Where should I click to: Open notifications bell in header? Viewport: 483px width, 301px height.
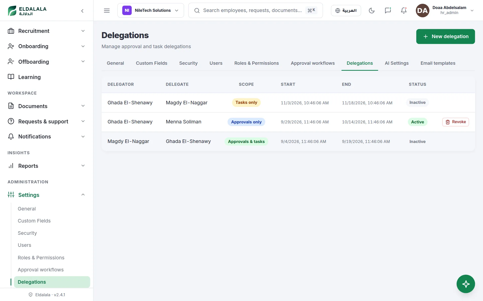404,11
